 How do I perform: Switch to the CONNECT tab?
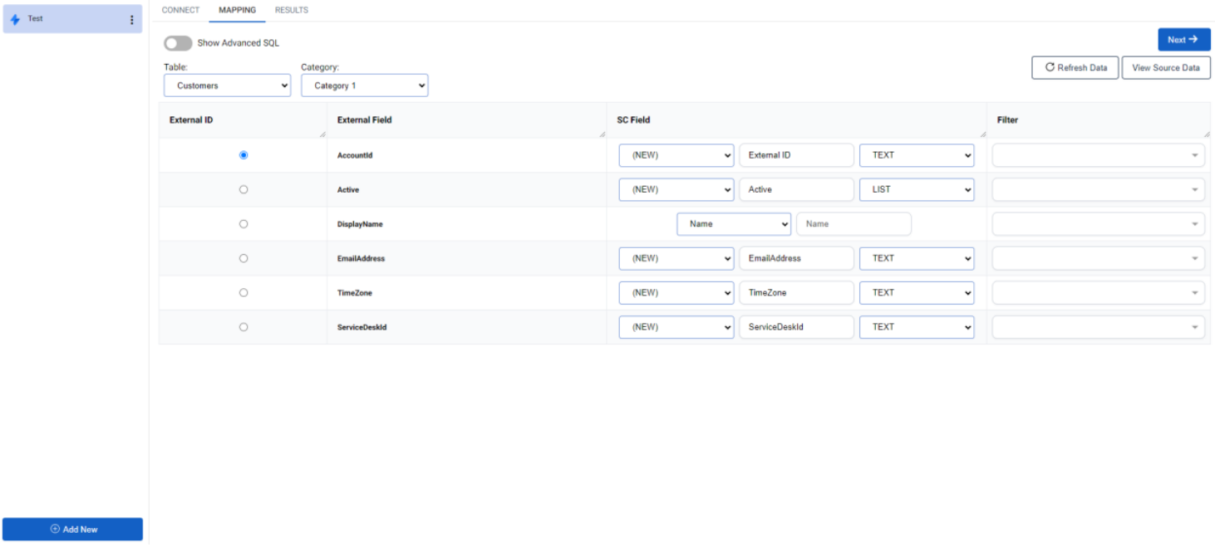pos(180,10)
